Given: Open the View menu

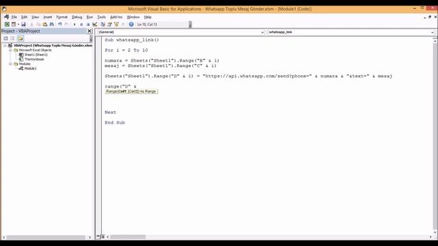Looking at the screenshot, I should [x=35, y=17].
